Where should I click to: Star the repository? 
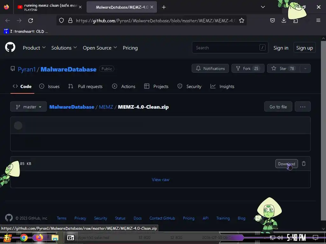284,69
